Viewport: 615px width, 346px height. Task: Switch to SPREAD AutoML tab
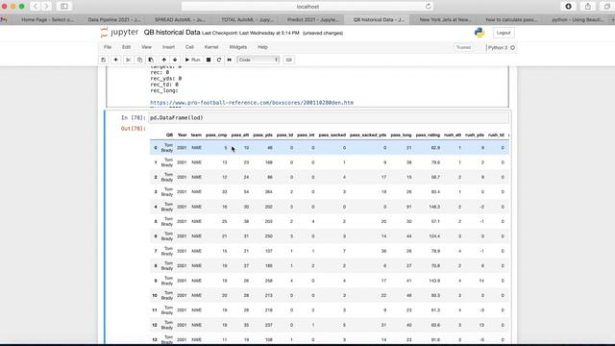[180, 19]
